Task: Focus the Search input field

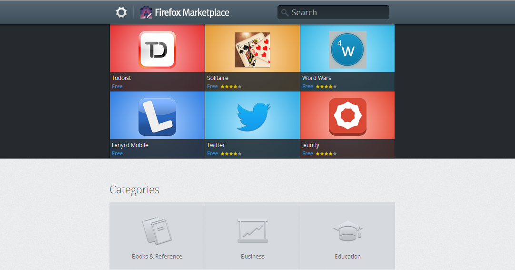Action: pos(333,12)
